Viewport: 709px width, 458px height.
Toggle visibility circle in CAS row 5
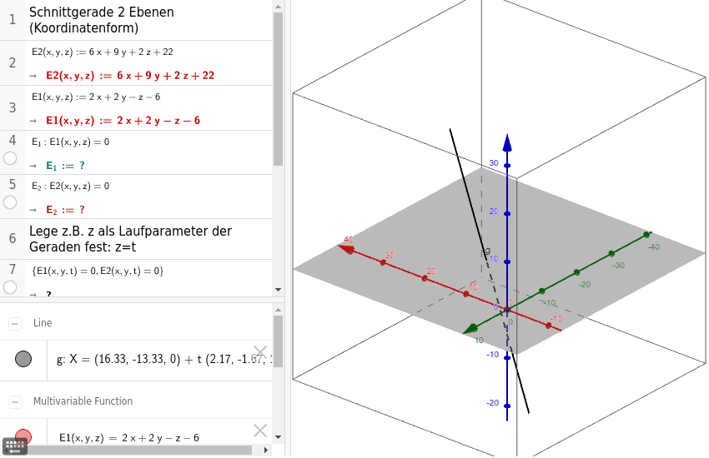pyautogui.click(x=10, y=202)
